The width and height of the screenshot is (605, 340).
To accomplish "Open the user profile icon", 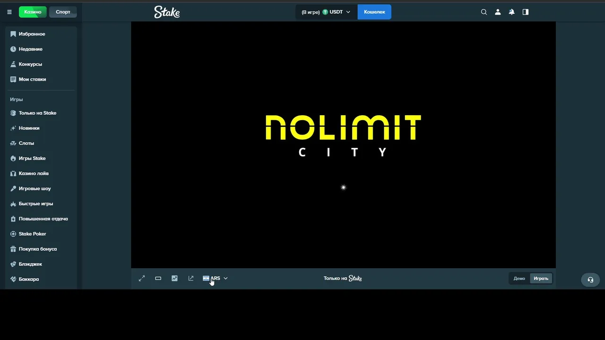I will (498, 12).
